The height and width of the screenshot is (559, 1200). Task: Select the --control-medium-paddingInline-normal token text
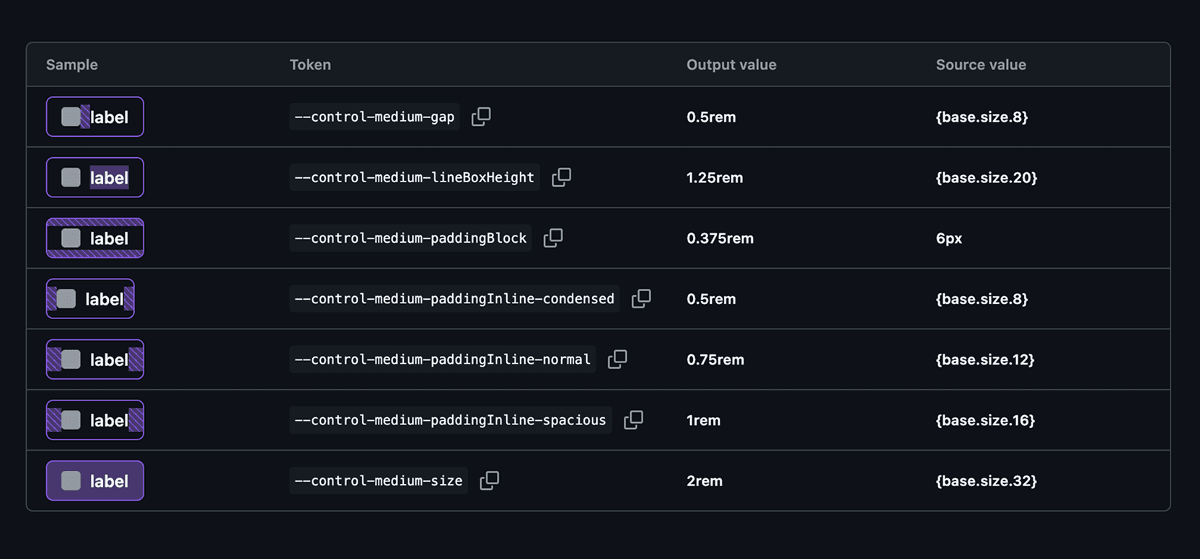(443, 359)
